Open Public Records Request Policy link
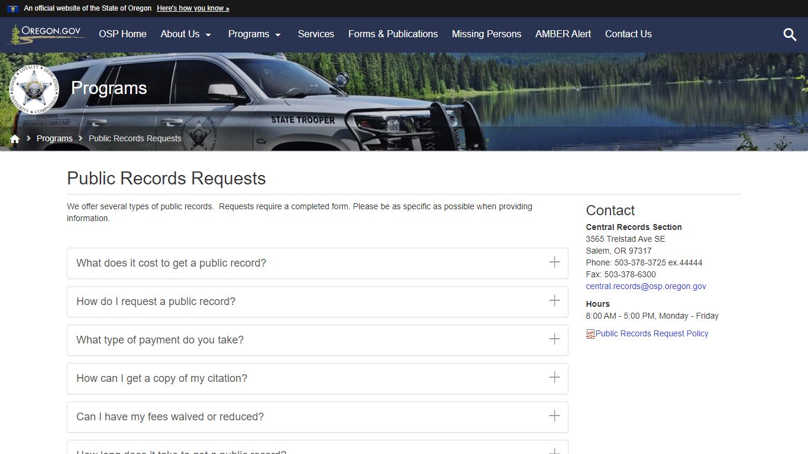808x454 pixels. [x=652, y=333]
